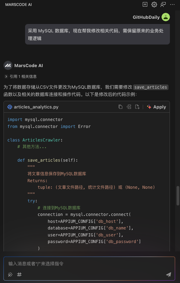Click 'connection = mysql.connector.connect(' line

[84, 215]
